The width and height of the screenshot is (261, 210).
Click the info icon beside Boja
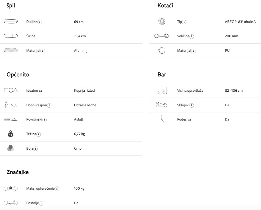click(x=35, y=149)
